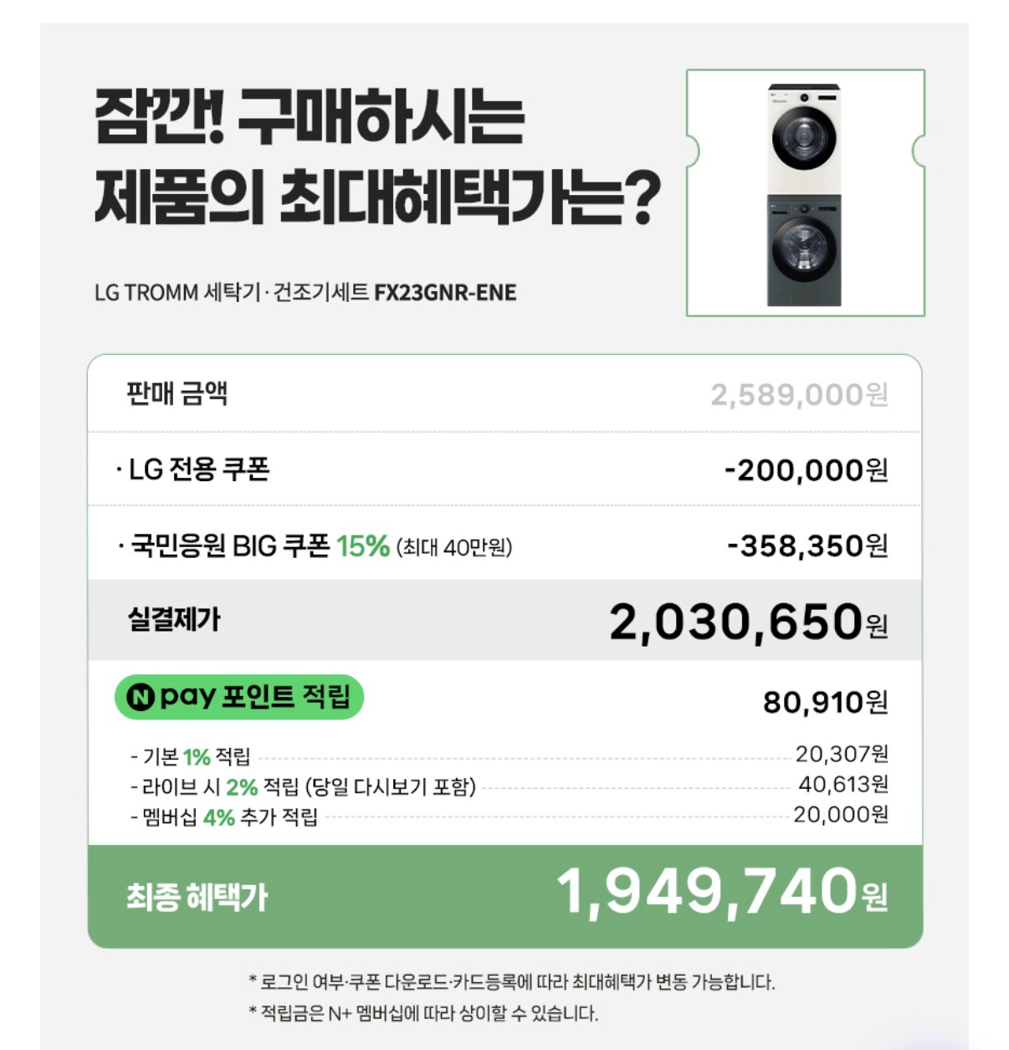Click the 실결제가 2,030,650원 amount
This screenshot has height=1050, width=1009.
[x=748, y=622]
